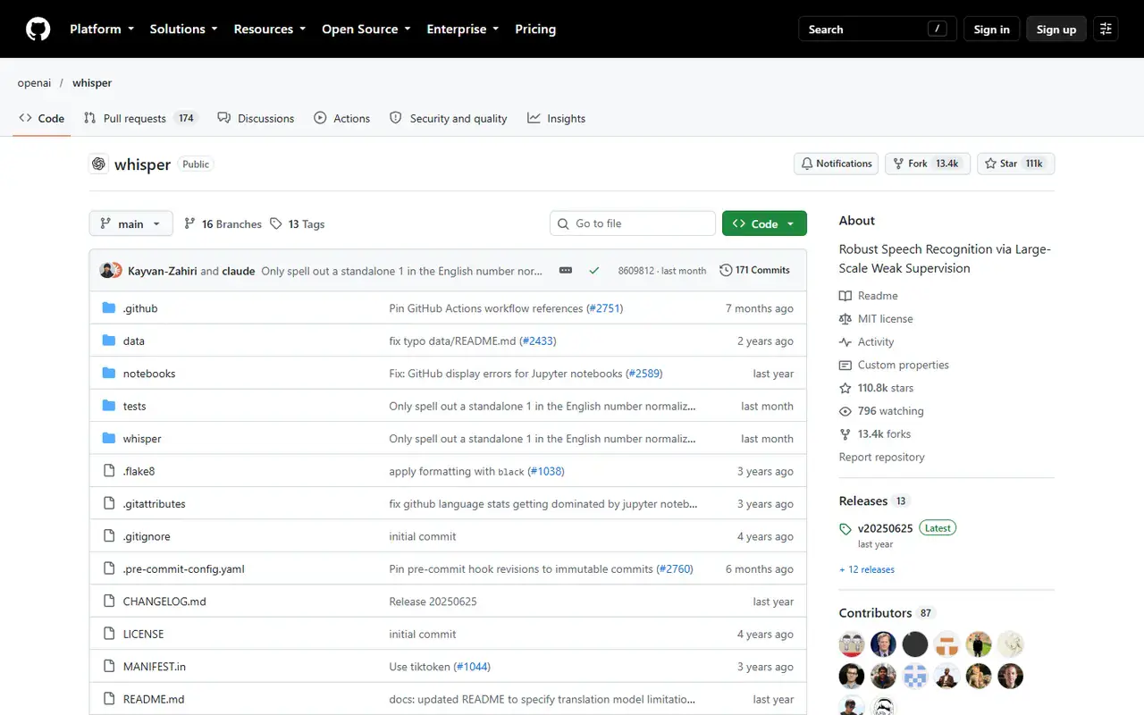Open the commit details ellipsis button
This screenshot has width=1144, height=715.
[x=566, y=270]
